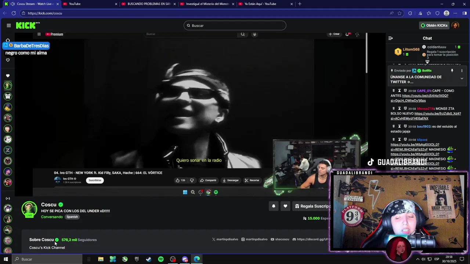Timeout MonseZTA using the hourglass icon
The width and height of the screenshot is (470, 264).
[x=399, y=109]
